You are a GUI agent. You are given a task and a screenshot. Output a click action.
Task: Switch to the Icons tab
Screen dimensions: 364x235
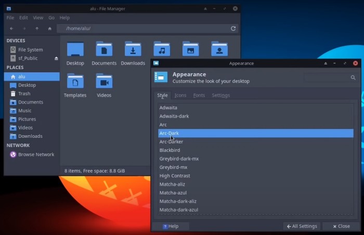click(x=180, y=95)
